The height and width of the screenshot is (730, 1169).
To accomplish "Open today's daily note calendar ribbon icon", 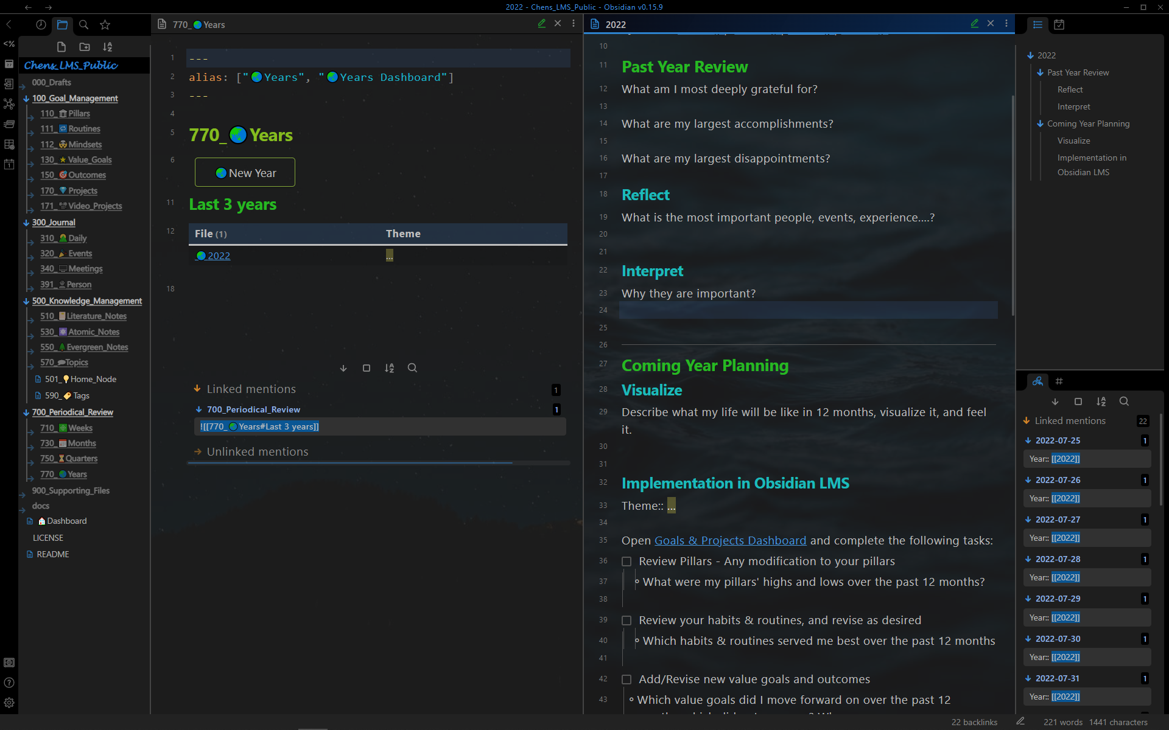I will pos(9,164).
